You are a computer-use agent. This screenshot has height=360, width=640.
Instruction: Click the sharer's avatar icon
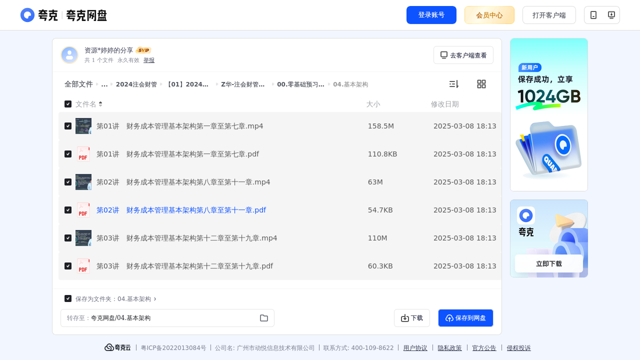(69, 55)
